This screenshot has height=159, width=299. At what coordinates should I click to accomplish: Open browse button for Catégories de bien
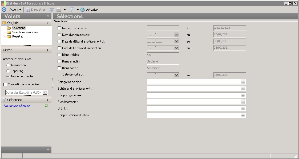(x=243, y=82)
